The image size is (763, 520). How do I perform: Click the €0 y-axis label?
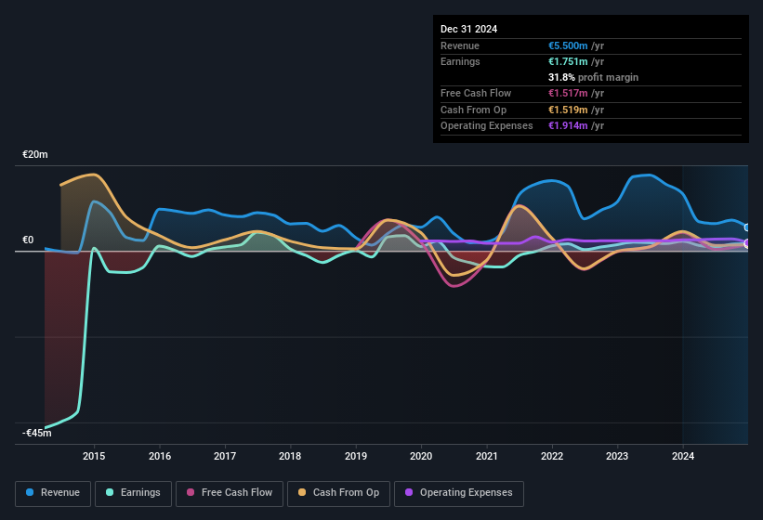(x=28, y=240)
